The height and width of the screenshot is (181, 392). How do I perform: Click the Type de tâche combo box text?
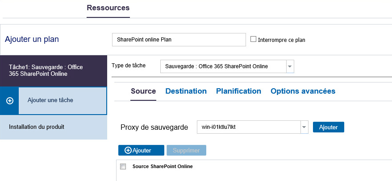coord(216,66)
